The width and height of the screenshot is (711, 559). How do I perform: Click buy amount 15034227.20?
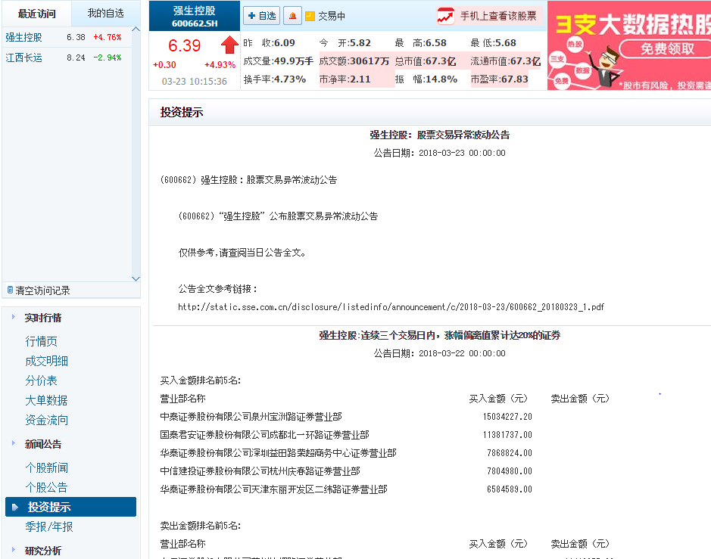click(x=507, y=417)
